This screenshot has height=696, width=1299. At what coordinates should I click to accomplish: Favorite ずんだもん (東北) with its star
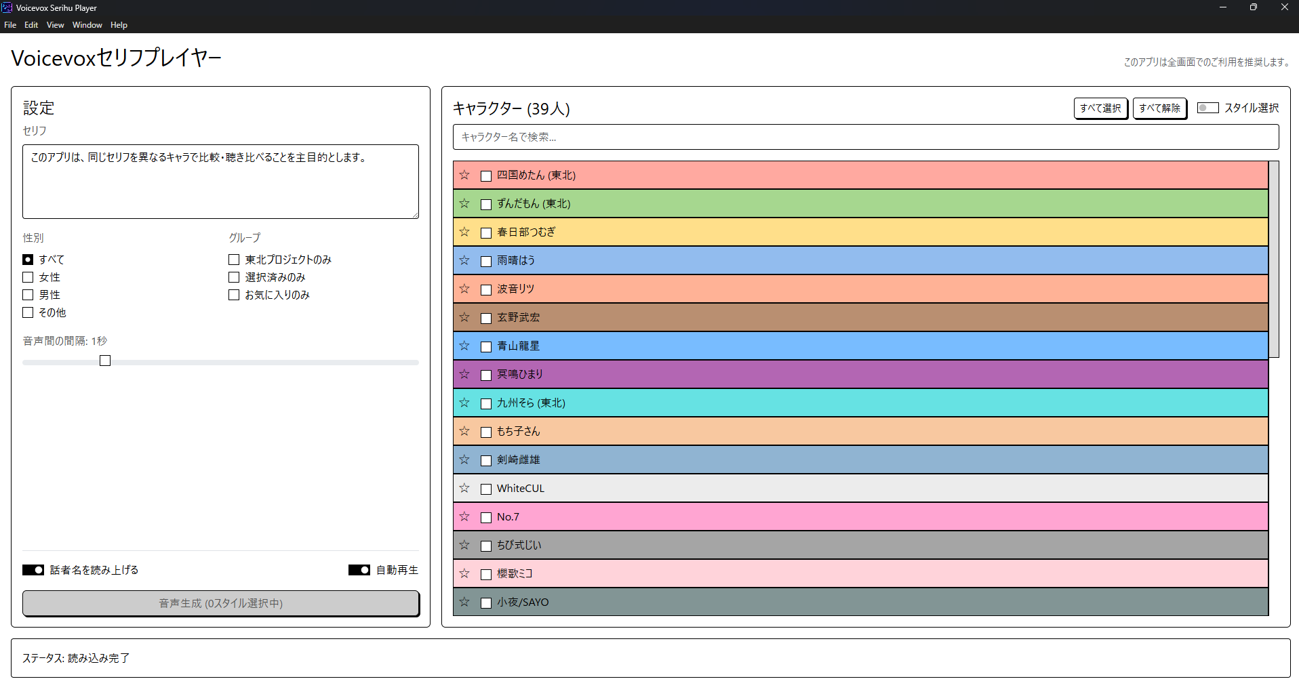pyautogui.click(x=464, y=203)
